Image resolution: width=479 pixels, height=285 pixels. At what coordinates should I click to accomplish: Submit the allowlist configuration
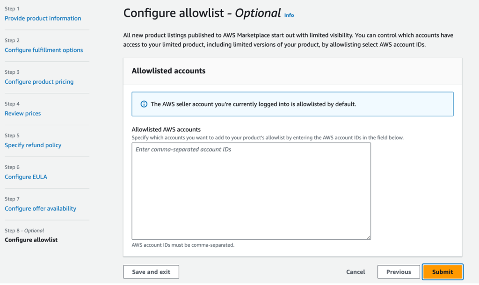tap(442, 271)
